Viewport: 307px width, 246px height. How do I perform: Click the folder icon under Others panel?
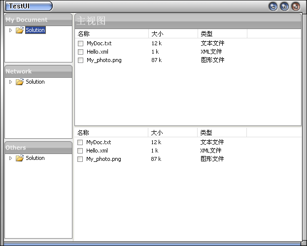(20, 158)
